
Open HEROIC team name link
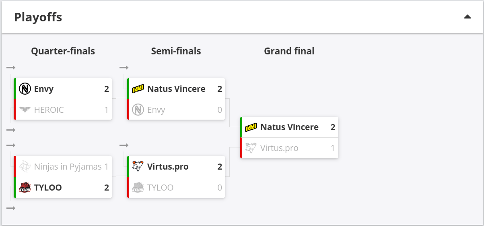[49, 110]
